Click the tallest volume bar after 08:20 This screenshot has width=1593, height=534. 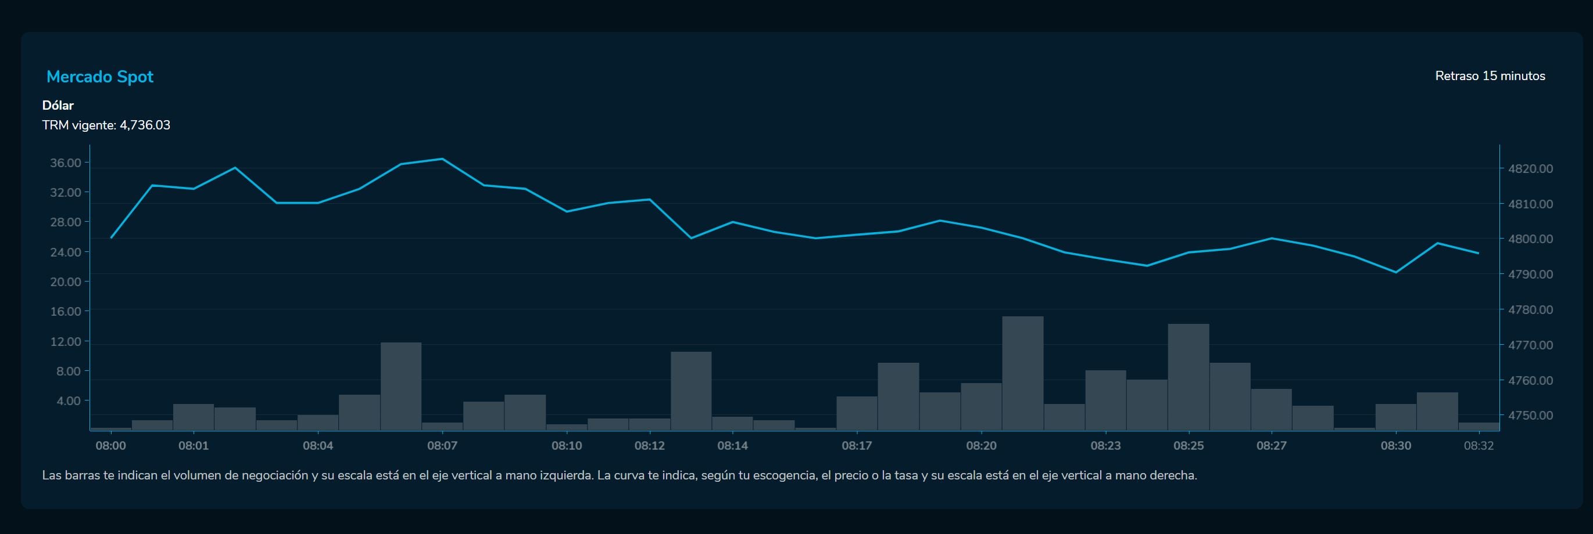click(1022, 373)
